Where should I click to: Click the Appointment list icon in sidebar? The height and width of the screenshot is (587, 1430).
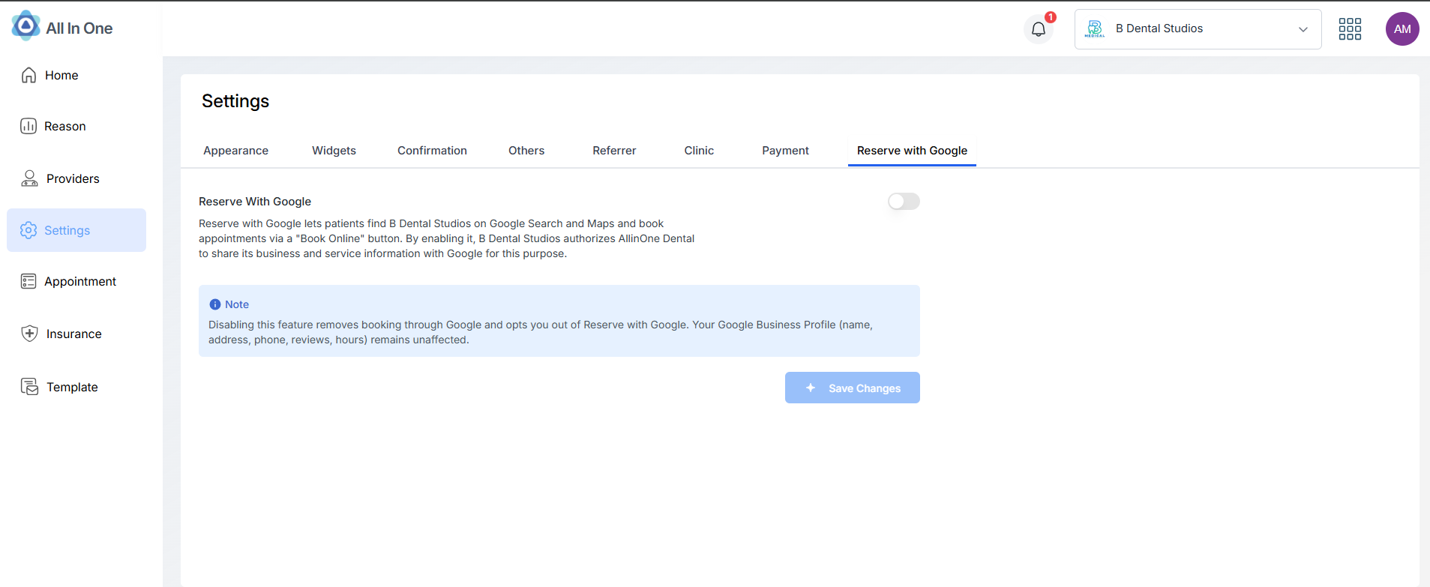coord(28,281)
